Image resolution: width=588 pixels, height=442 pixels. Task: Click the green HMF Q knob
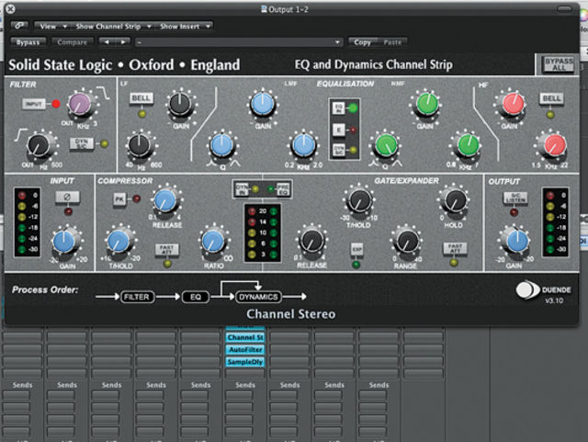(386, 145)
